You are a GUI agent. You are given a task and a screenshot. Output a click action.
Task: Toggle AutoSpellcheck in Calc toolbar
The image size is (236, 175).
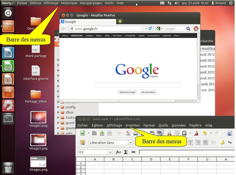160,133
